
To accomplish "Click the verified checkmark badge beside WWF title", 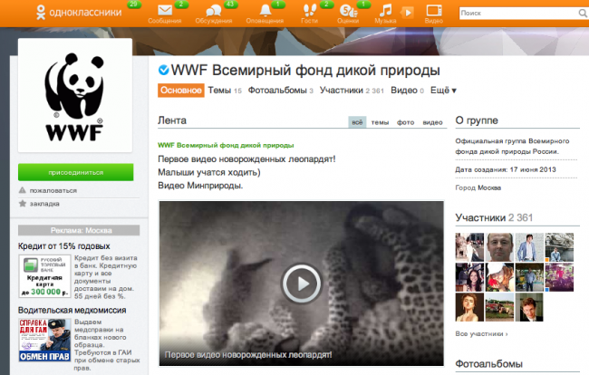I will coord(163,70).
